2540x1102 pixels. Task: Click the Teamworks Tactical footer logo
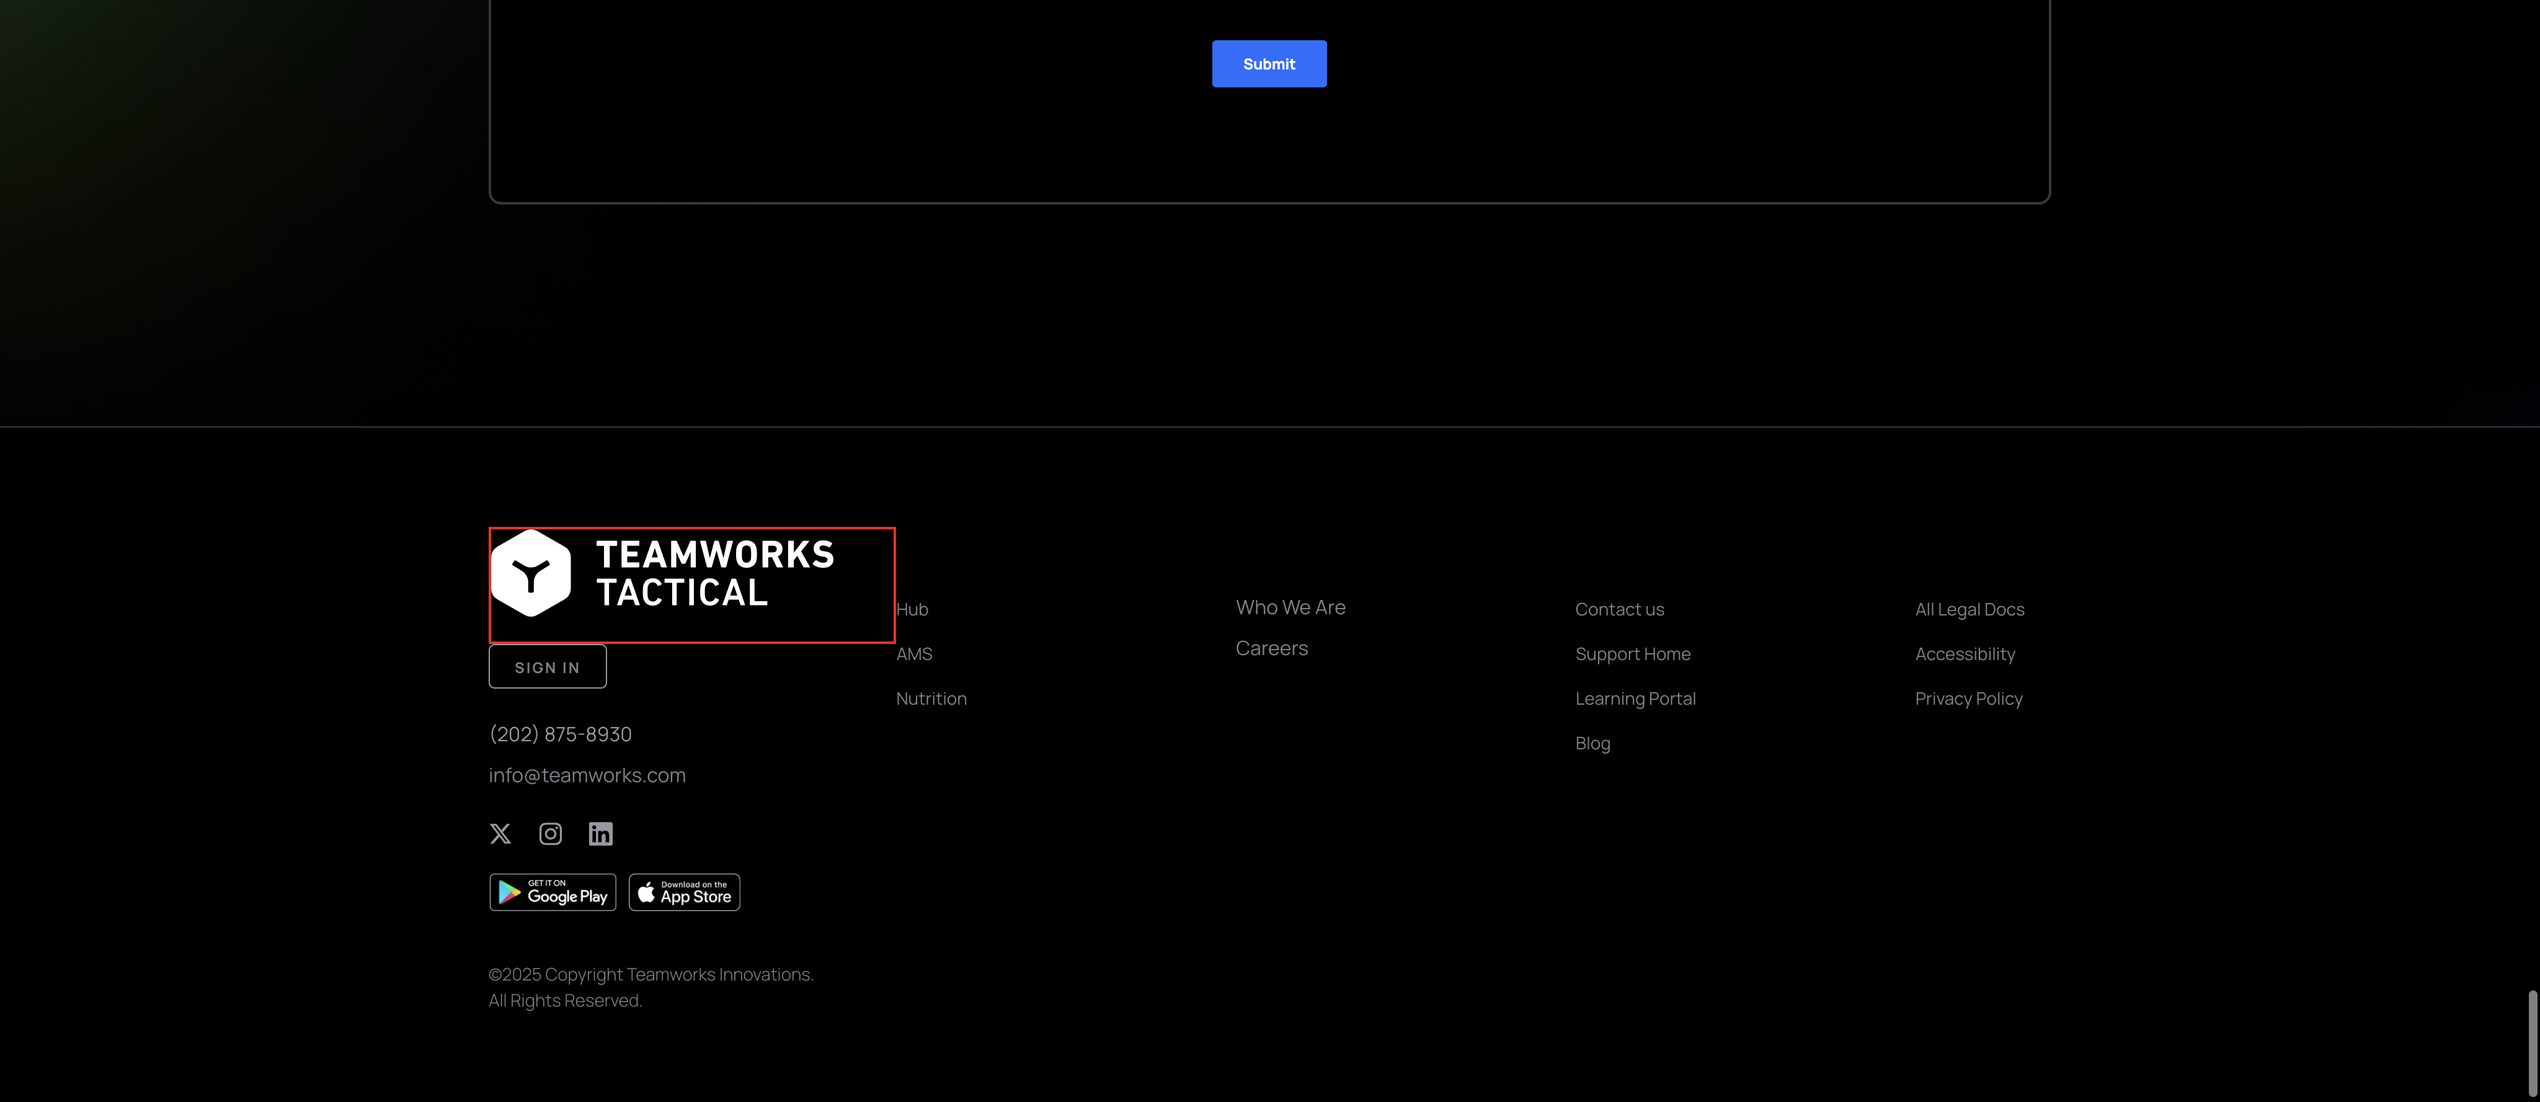[x=664, y=574]
